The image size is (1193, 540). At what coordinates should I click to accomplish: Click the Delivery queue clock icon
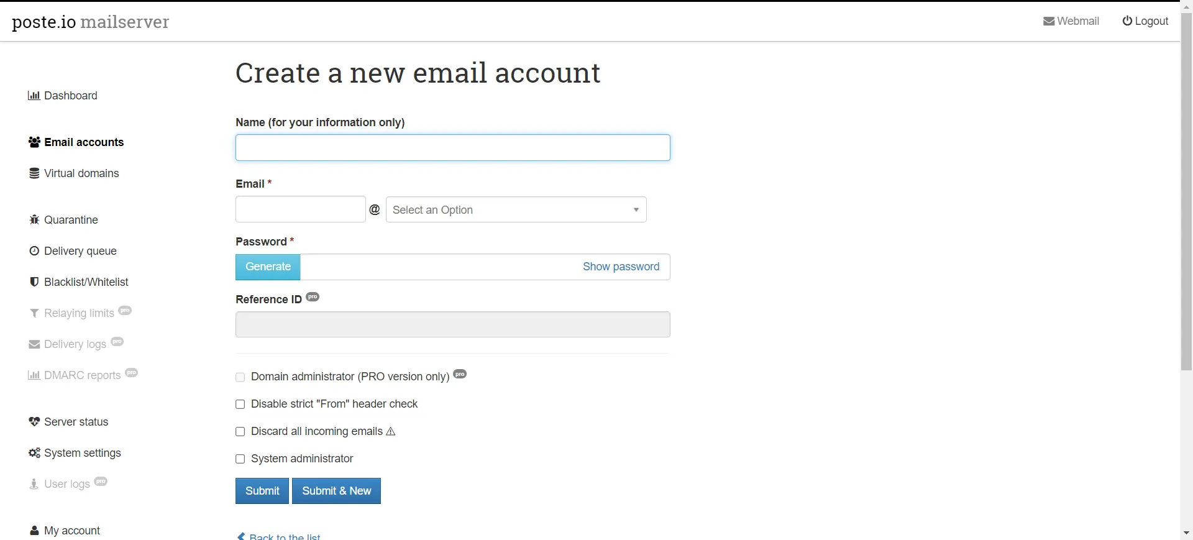tap(34, 251)
